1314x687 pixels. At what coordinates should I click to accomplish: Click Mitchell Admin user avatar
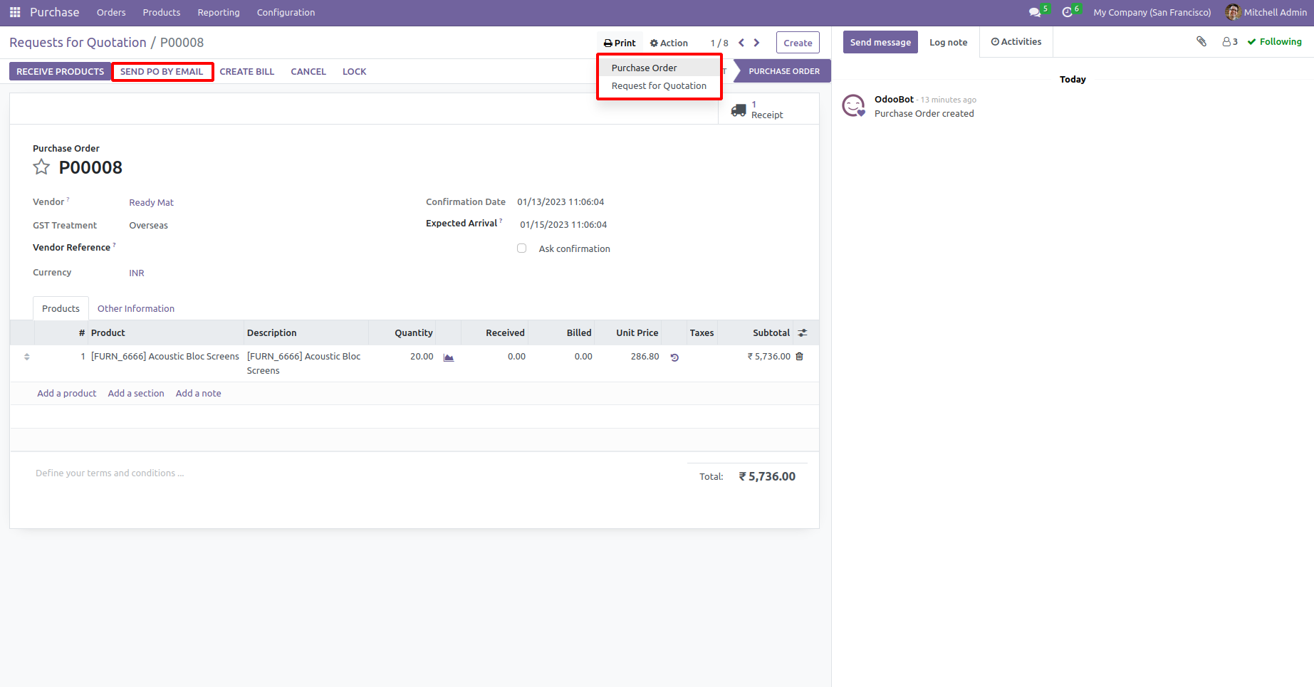[1232, 12]
